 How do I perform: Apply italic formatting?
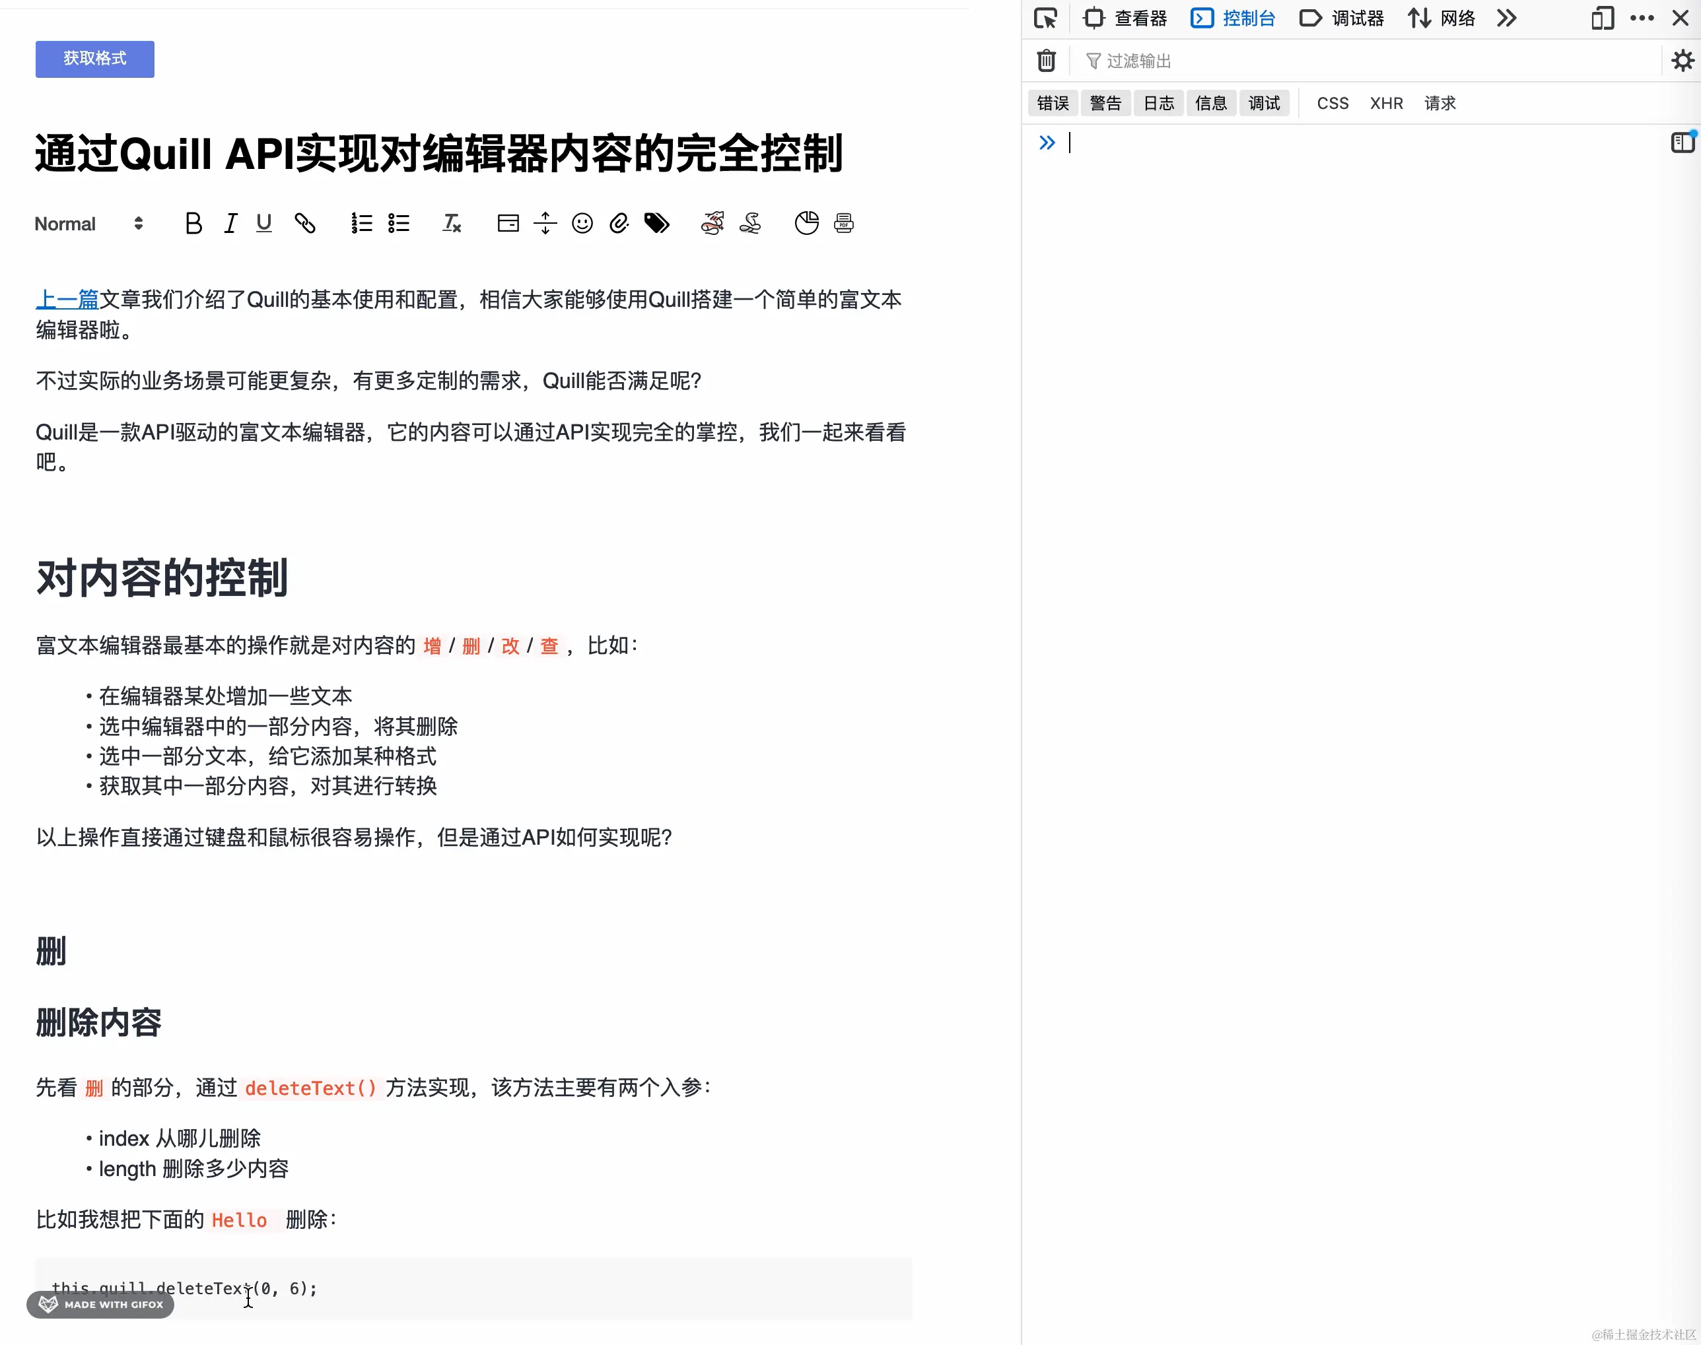point(229,223)
